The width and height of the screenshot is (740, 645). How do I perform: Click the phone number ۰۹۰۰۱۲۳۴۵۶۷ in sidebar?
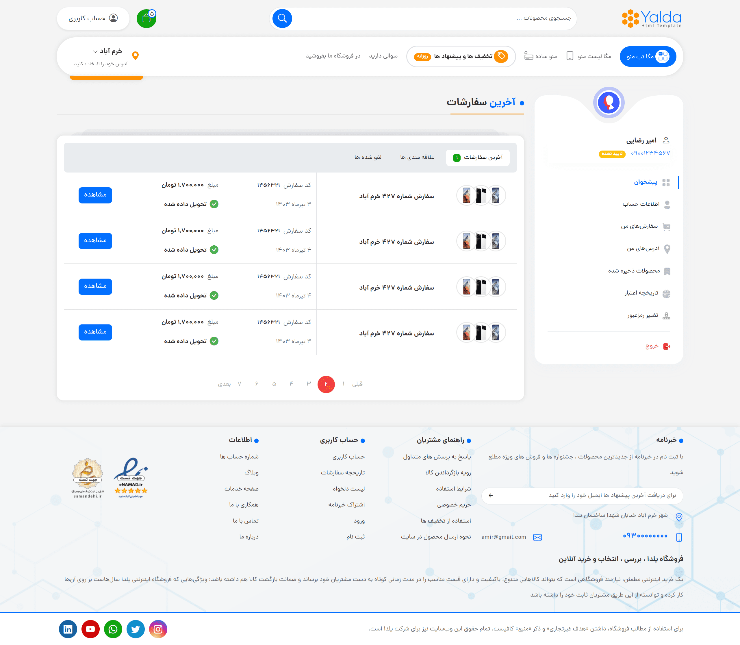[x=650, y=153]
